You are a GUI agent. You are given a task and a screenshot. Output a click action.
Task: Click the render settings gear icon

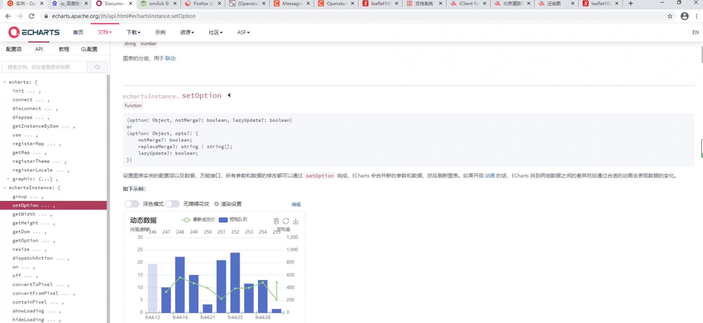pos(217,204)
